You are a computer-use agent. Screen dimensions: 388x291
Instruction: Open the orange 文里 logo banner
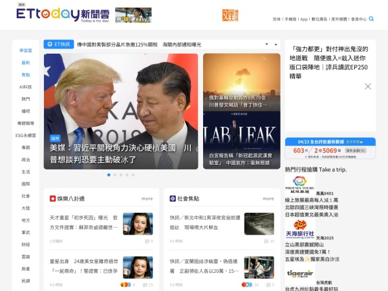pos(230,15)
